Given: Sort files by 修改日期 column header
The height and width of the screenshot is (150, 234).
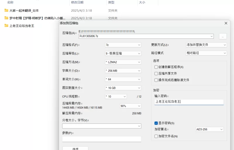Looking at the screenshot, I should (77, 2).
